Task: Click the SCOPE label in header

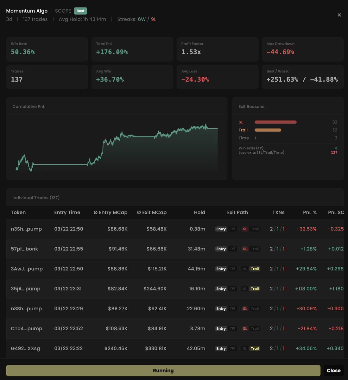Action: 63,11
